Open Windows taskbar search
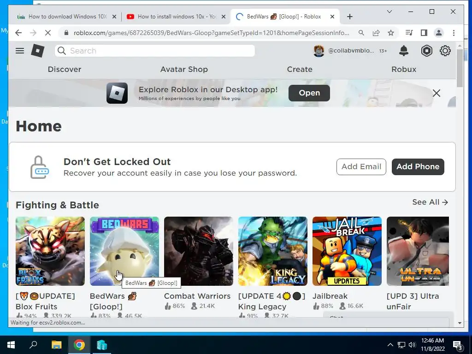Screen dimensions: 472x354 [33, 345]
